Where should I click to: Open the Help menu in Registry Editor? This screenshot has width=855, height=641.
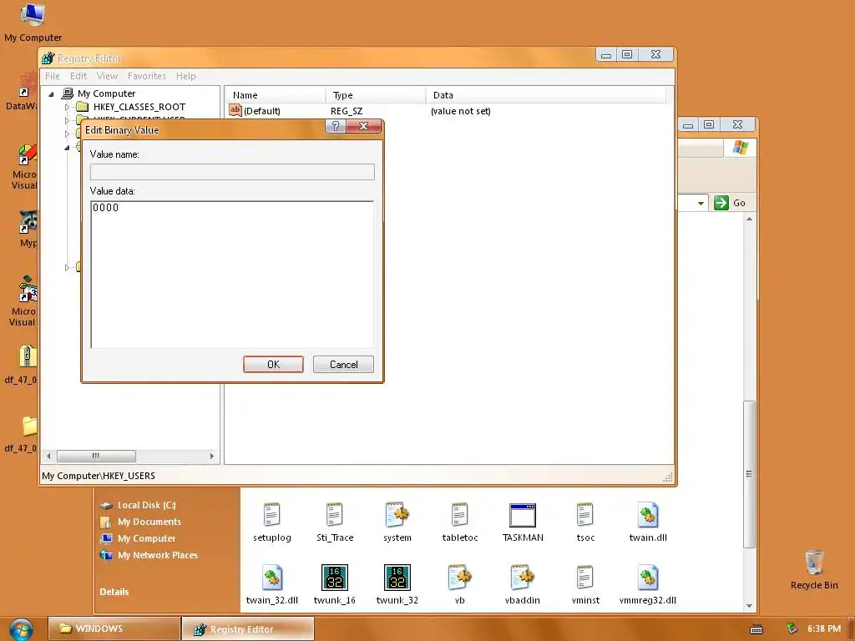point(186,76)
